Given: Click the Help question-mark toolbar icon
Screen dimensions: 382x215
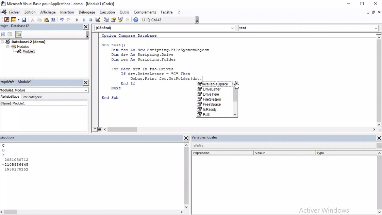Looking at the screenshot, I should pyautogui.click(x=136, y=19).
